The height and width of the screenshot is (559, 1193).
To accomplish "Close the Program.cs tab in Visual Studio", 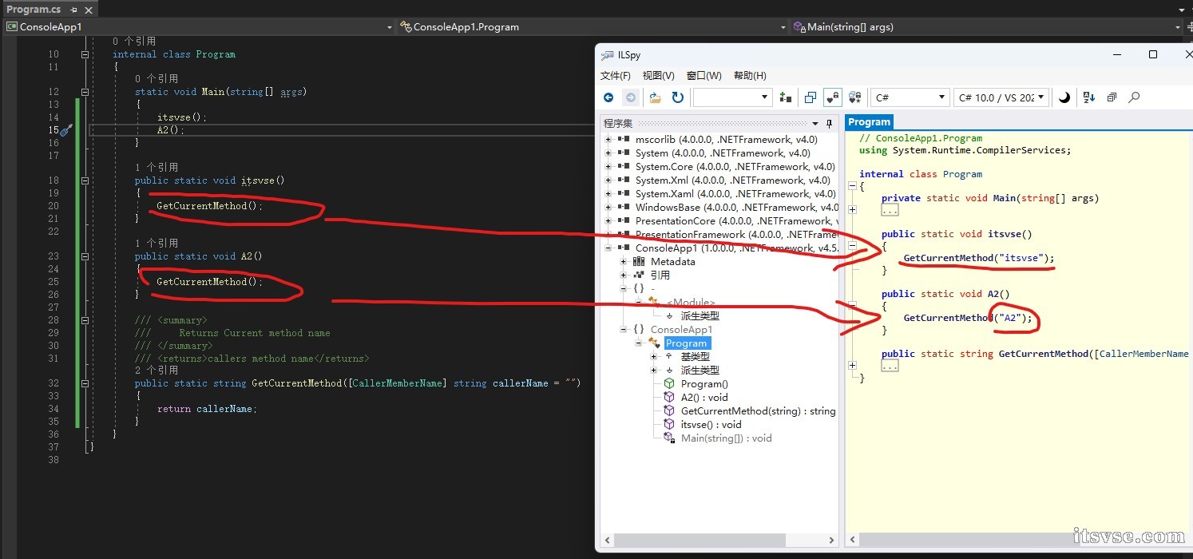I will click(x=88, y=10).
